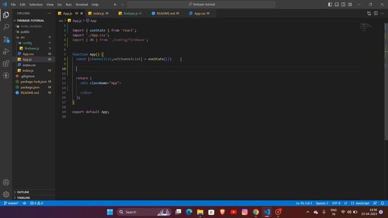The width and height of the screenshot is (388, 218).
Task: Close the App.js editor tab
Action: click(x=82, y=13)
